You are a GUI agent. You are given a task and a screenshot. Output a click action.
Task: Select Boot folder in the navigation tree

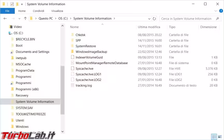click(19, 46)
